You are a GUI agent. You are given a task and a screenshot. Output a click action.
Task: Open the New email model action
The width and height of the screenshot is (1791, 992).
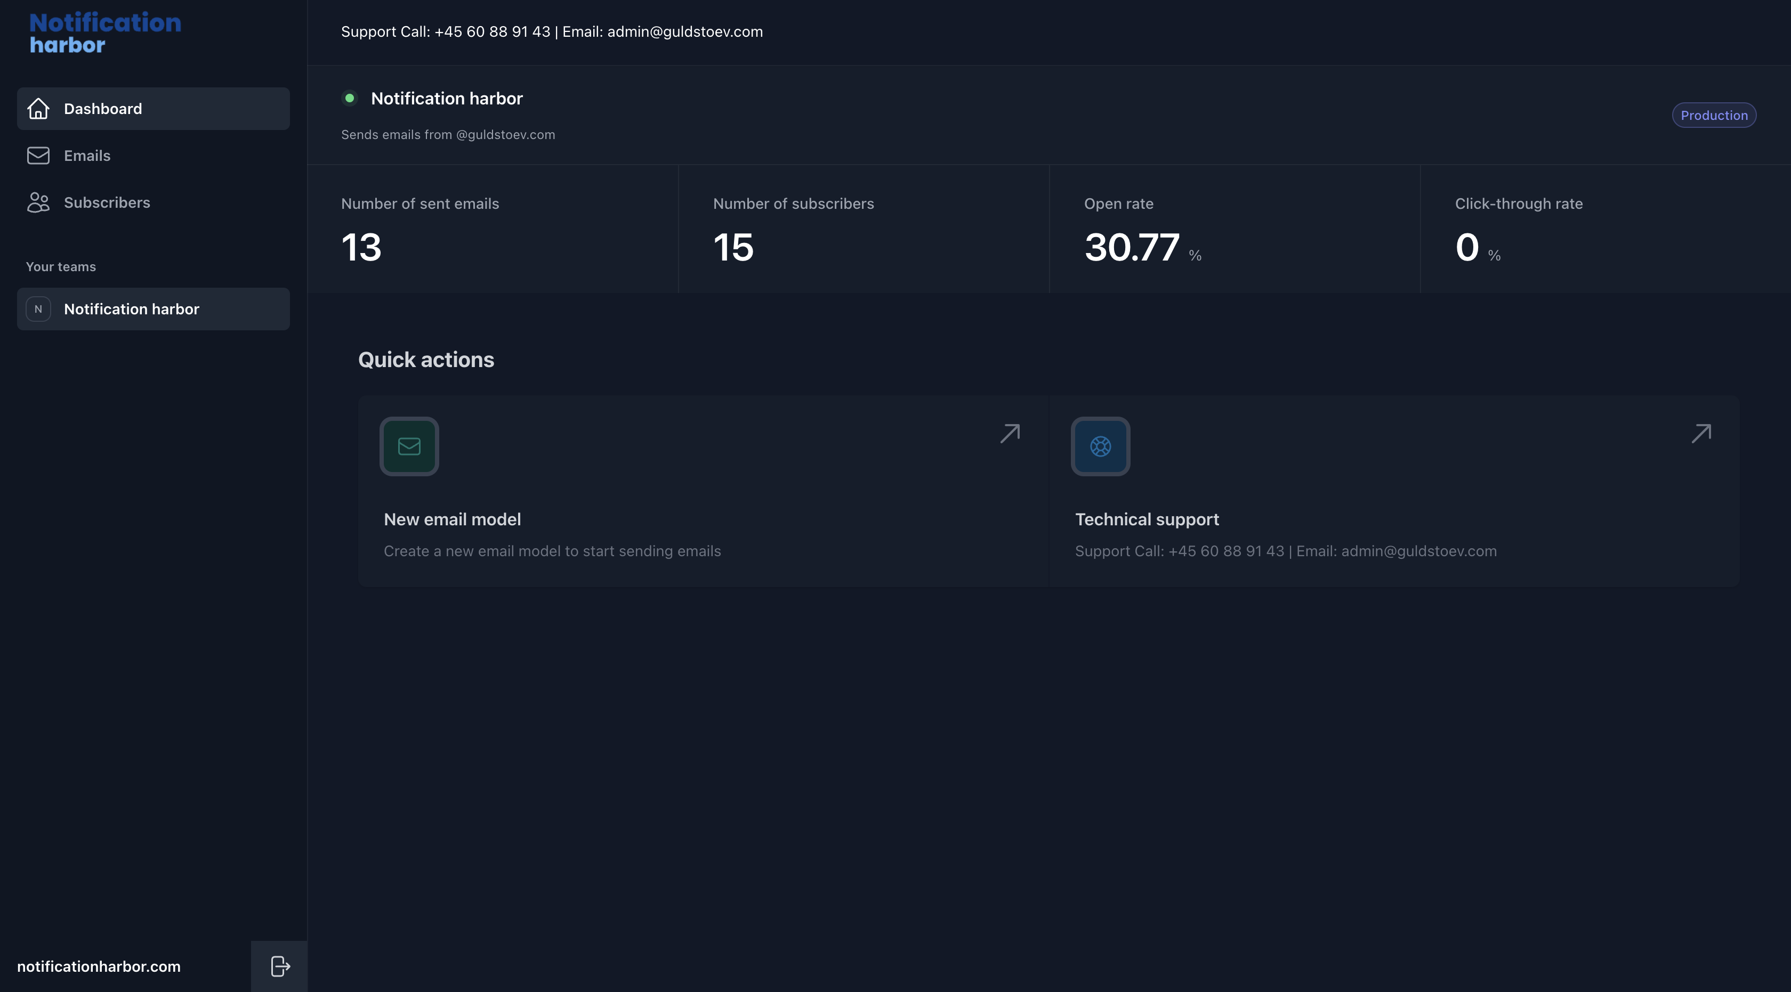(x=452, y=519)
